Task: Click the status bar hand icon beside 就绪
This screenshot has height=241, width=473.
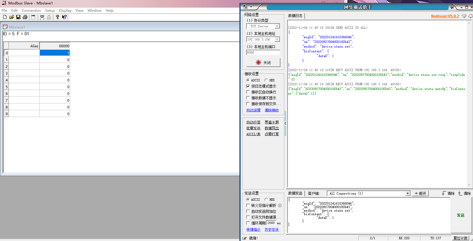Action: 245,238
